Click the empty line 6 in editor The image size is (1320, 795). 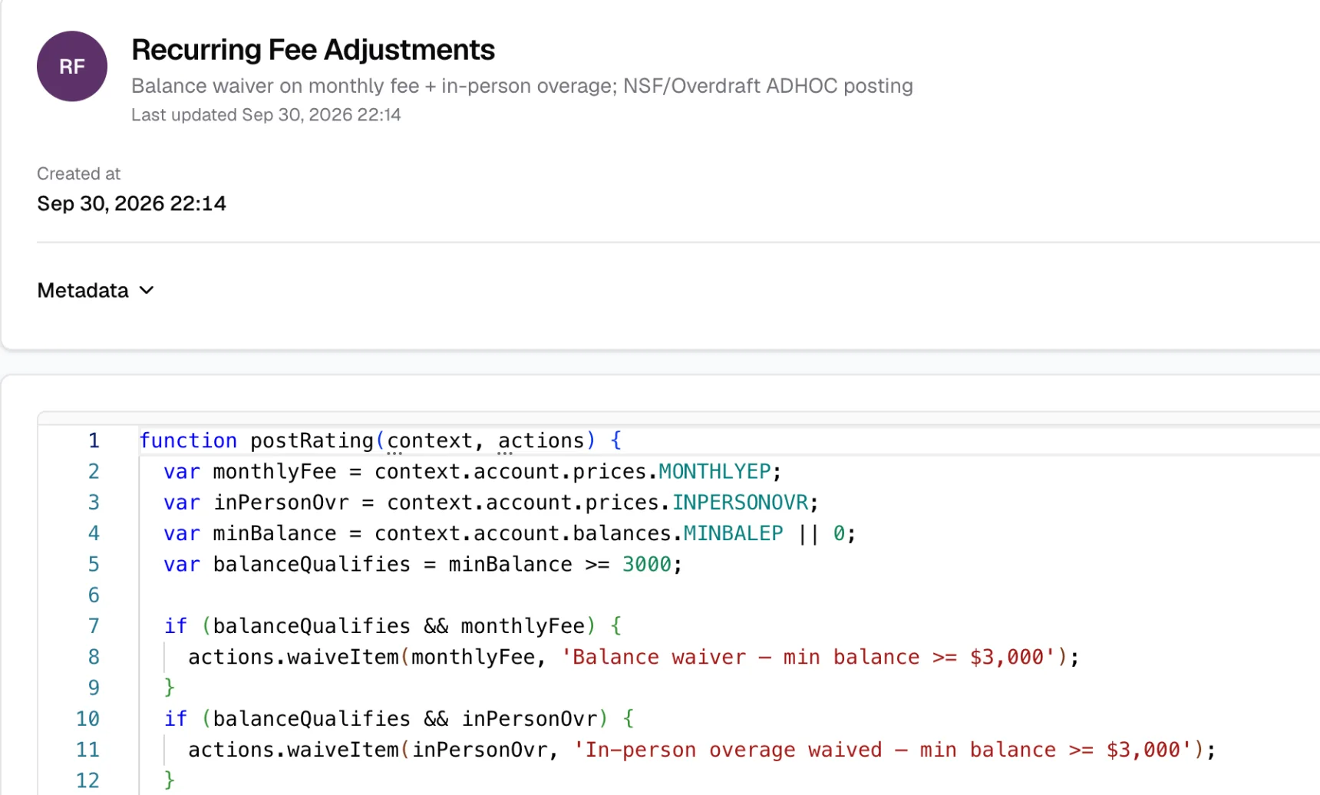click(729, 595)
